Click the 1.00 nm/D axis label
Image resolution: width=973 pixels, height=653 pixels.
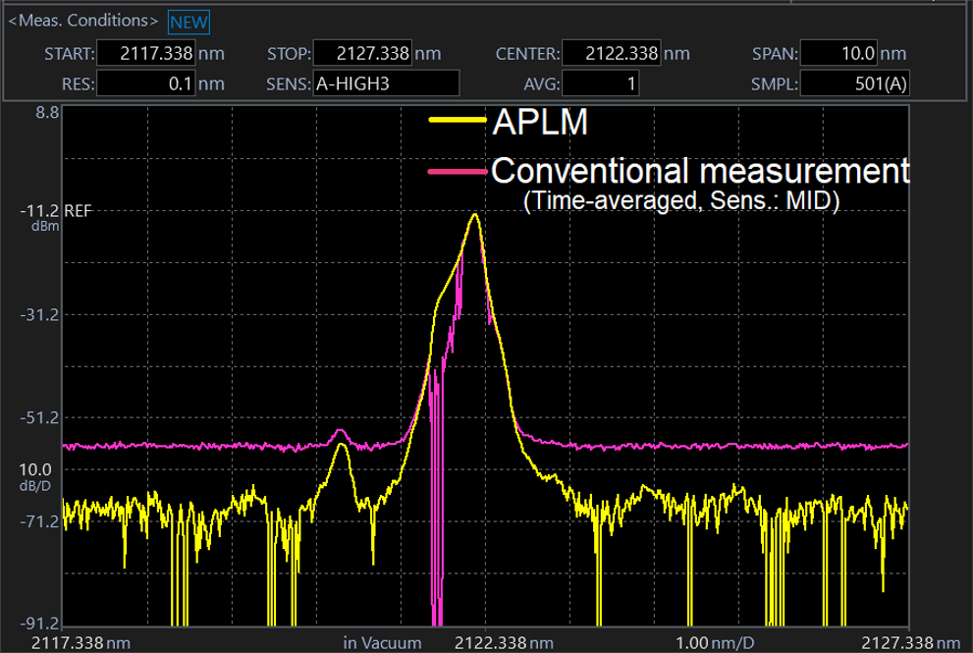[716, 643]
